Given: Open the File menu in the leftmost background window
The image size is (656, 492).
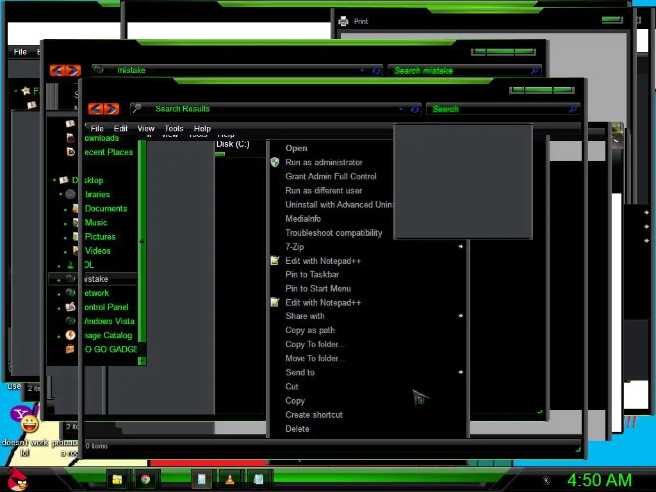Looking at the screenshot, I should (20, 51).
